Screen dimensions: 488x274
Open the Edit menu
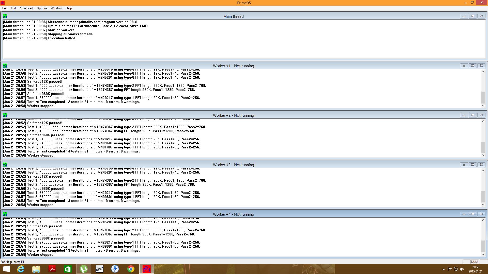point(13,8)
